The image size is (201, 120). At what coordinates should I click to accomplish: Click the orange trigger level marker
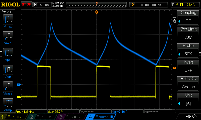pyautogui.click(x=174, y=68)
